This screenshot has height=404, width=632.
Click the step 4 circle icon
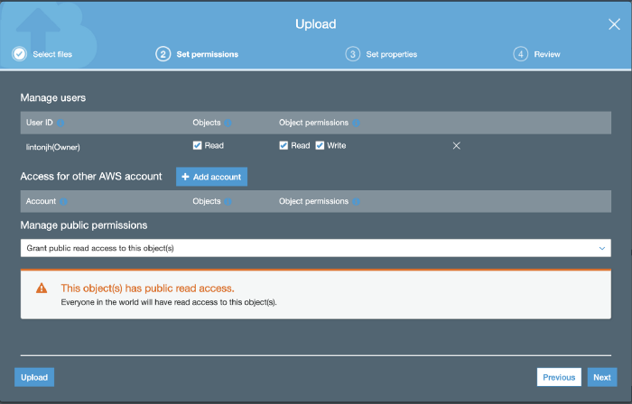pos(520,54)
